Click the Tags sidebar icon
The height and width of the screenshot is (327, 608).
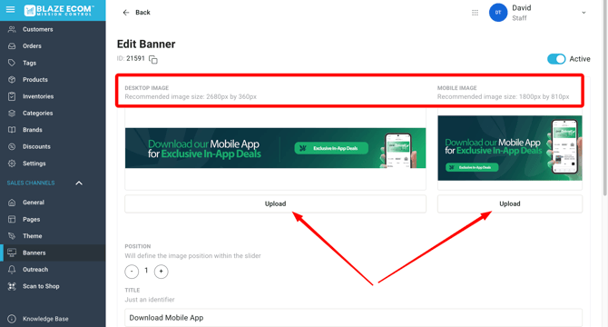coord(12,63)
